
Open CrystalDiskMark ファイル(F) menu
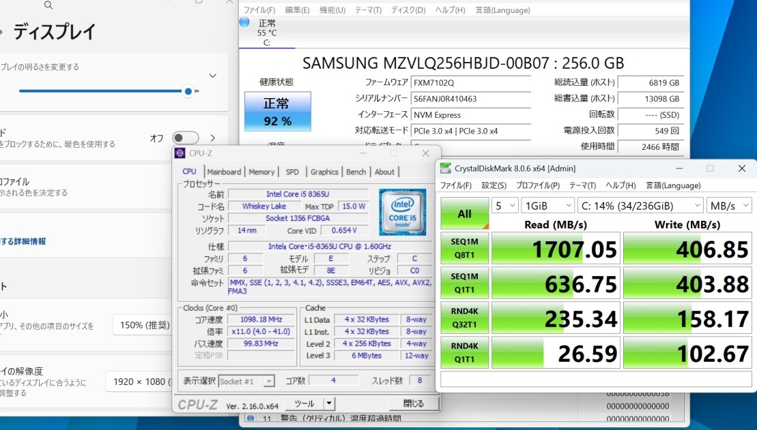(456, 185)
